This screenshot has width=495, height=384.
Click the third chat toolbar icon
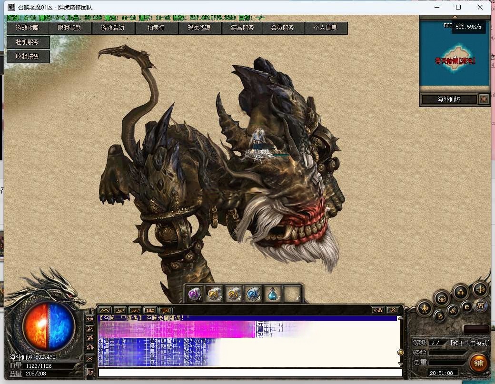(x=135, y=310)
